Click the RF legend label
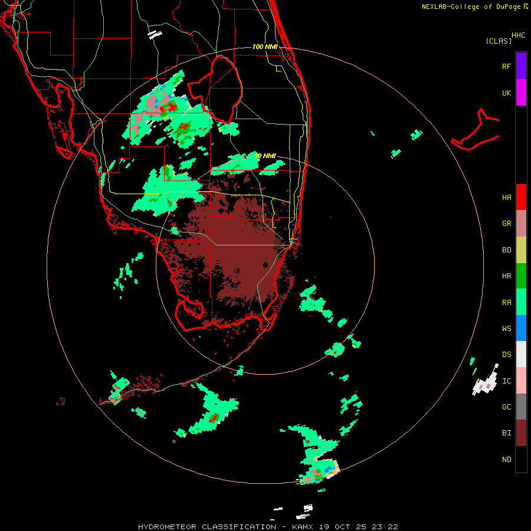Screen dimensions: 531x531 tap(506, 66)
